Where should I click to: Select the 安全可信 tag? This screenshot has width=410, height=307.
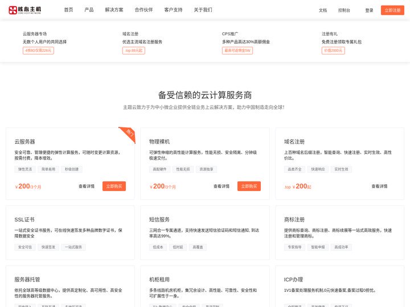pyautogui.click(x=25, y=247)
